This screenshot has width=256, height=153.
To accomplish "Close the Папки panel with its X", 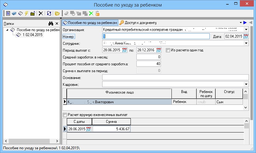I will (x=57, y=24).
